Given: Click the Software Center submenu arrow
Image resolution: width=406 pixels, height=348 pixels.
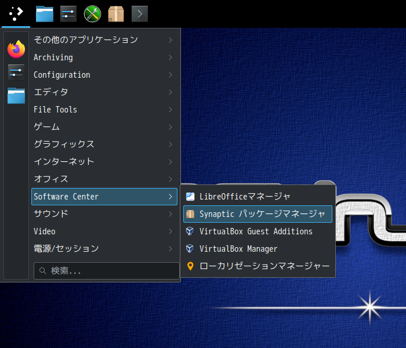Looking at the screenshot, I should click(x=171, y=197).
